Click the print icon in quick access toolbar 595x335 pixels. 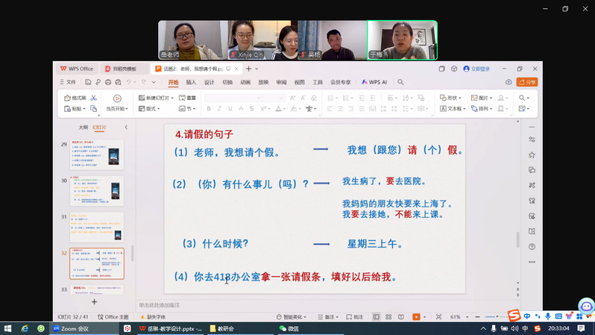click(109, 82)
